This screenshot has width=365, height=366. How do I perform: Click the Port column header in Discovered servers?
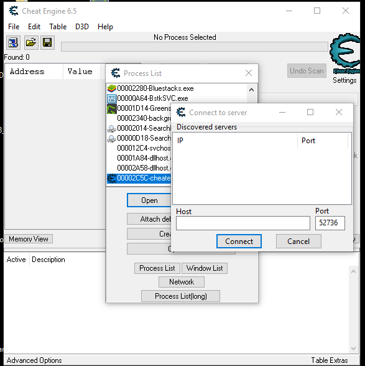(323, 141)
